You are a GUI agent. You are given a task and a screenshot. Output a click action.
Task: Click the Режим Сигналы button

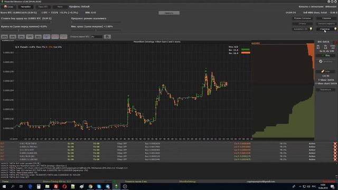pos(303,18)
